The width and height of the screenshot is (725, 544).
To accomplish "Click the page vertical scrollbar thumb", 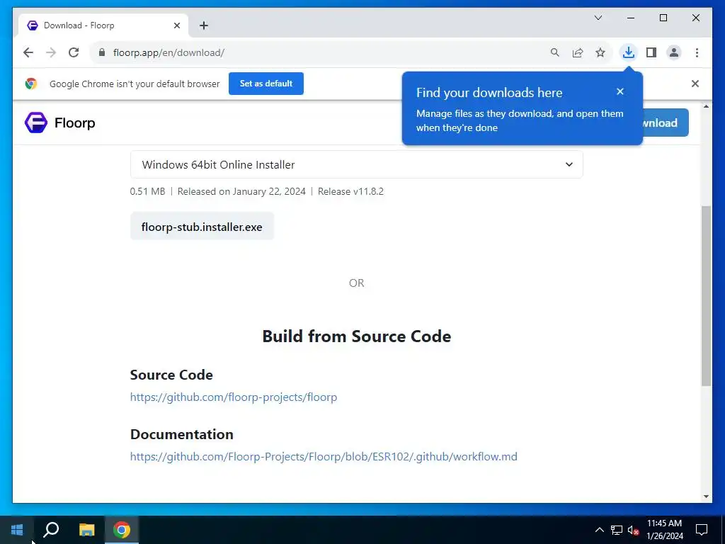I will pyautogui.click(x=706, y=295).
